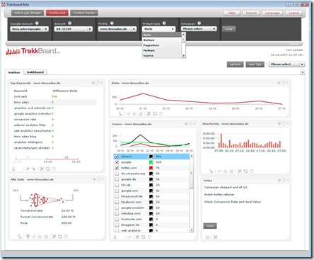The width and height of the screenshot is (314, 260).
Task: Expand the tab list arrow at right
Action: tap(303, 72)
